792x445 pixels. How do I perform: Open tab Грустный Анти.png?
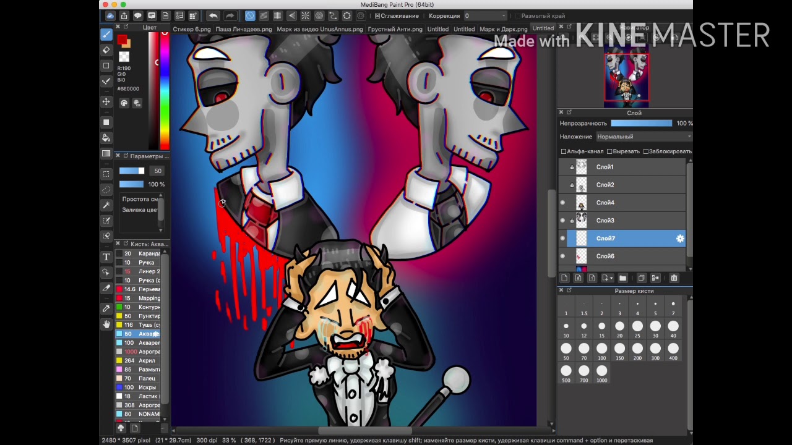click(x=395, y=29)
